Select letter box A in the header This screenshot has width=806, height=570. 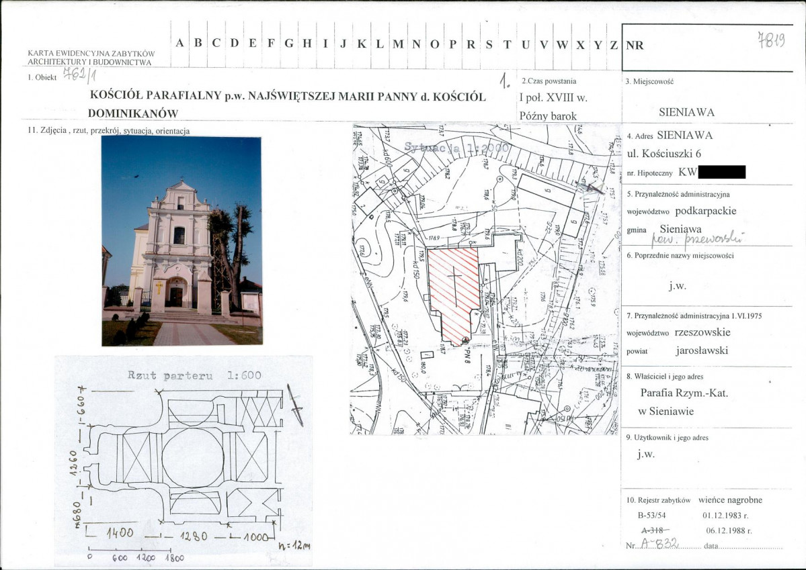pyautogui.click(x=180, y=44)
